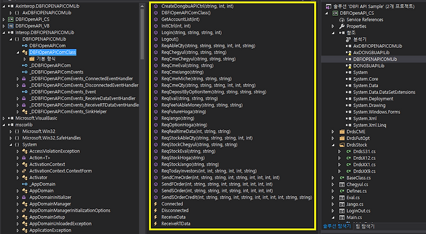
Task: Click the DBFIOpenAPI_VB project icon
Action: click(x=11, y=26)
